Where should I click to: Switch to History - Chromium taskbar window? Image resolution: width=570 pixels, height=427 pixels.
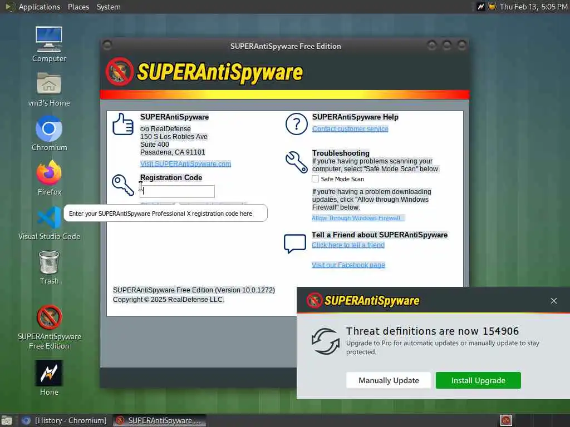click(65, 420)
